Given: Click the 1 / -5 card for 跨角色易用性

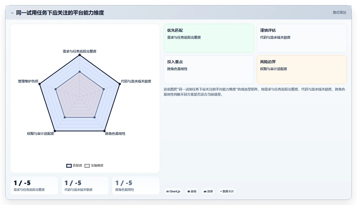Looking at the screenshot, I should [x=136, y=185].
